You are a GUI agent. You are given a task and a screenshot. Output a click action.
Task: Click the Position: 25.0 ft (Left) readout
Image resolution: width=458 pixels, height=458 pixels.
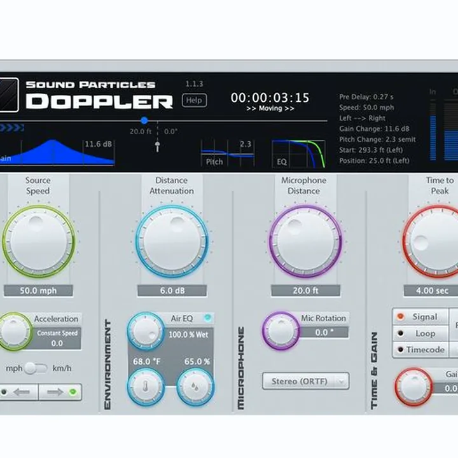pos(374,161)
